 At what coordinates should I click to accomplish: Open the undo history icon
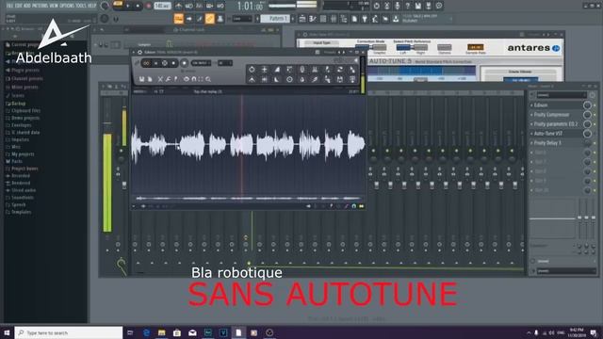click(376, 6)
